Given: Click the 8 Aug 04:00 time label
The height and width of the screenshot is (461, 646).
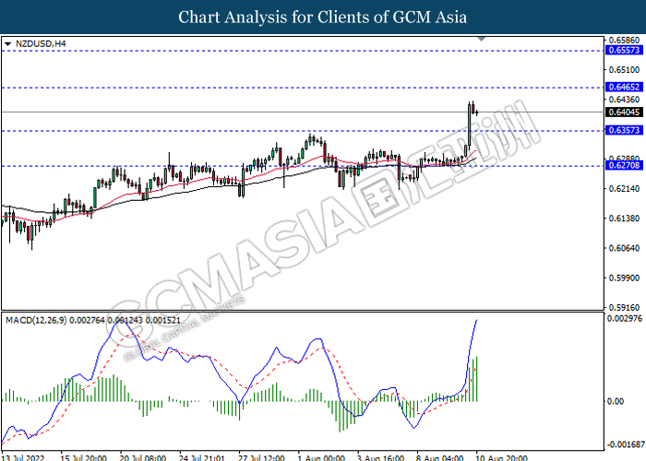Looking at the screenshot, I should point(439,457).
